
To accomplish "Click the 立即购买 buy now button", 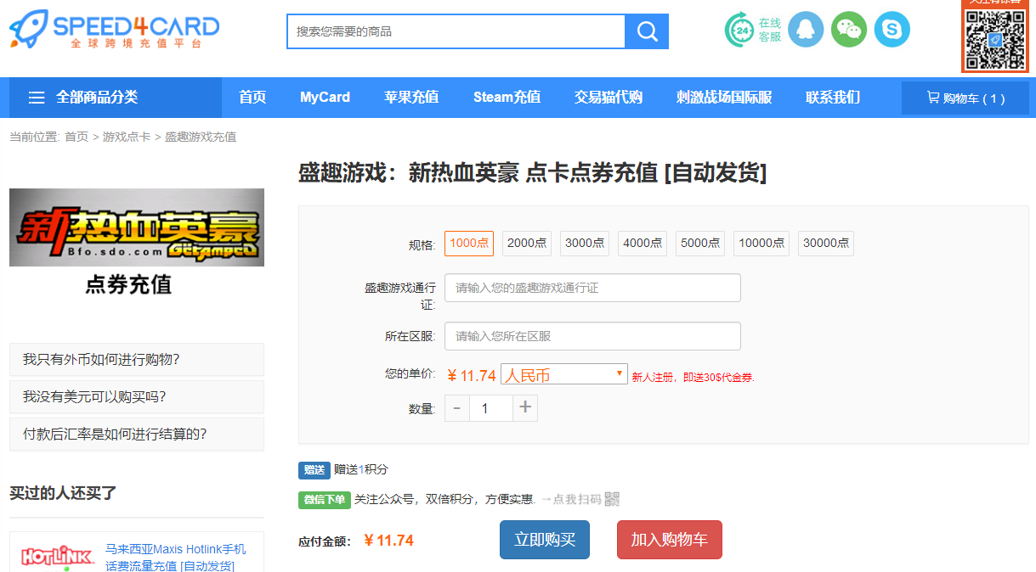I will pos(545,540).
